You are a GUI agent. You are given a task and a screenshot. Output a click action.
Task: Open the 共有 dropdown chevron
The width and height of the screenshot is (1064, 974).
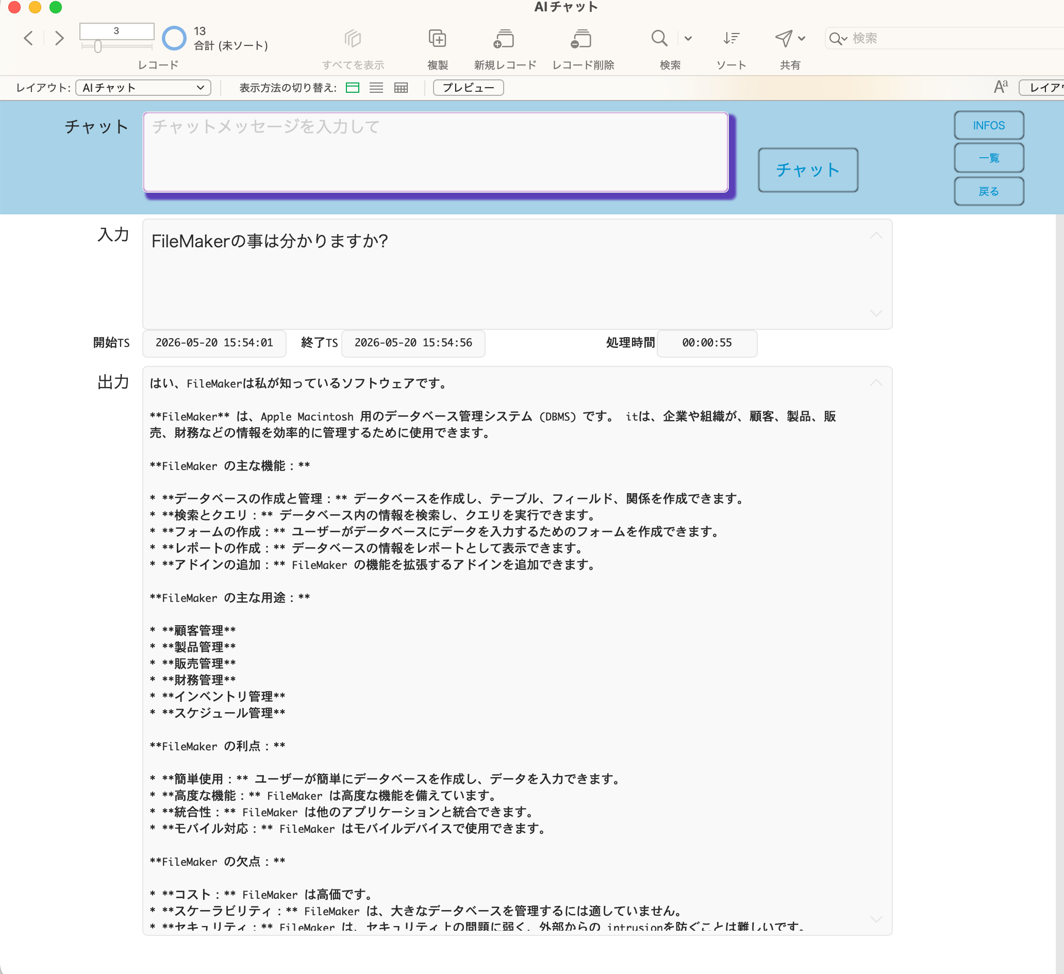[802, 39]
